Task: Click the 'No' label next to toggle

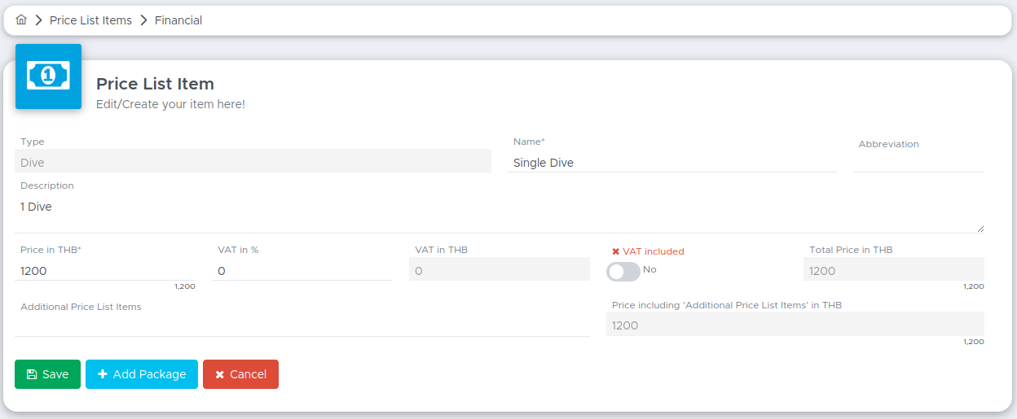Action: point(649,269)
